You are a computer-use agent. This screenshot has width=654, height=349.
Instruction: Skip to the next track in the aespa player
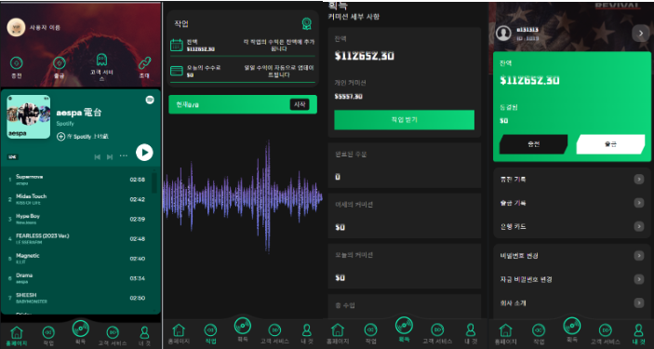[x=110, y=156]
